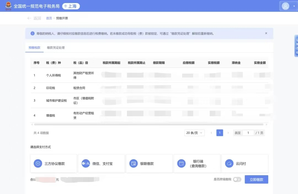This screenshot has height=194, width=298.
Task: Open the user avatar icon
Action: click(x=285, y=6)
